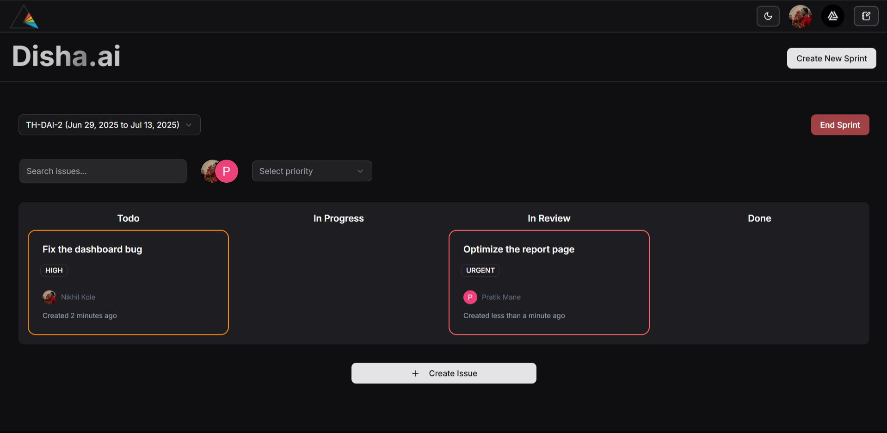887x433 pixels.
Task: Click the URGENT priority badge
Action: (x=480, y=270)
